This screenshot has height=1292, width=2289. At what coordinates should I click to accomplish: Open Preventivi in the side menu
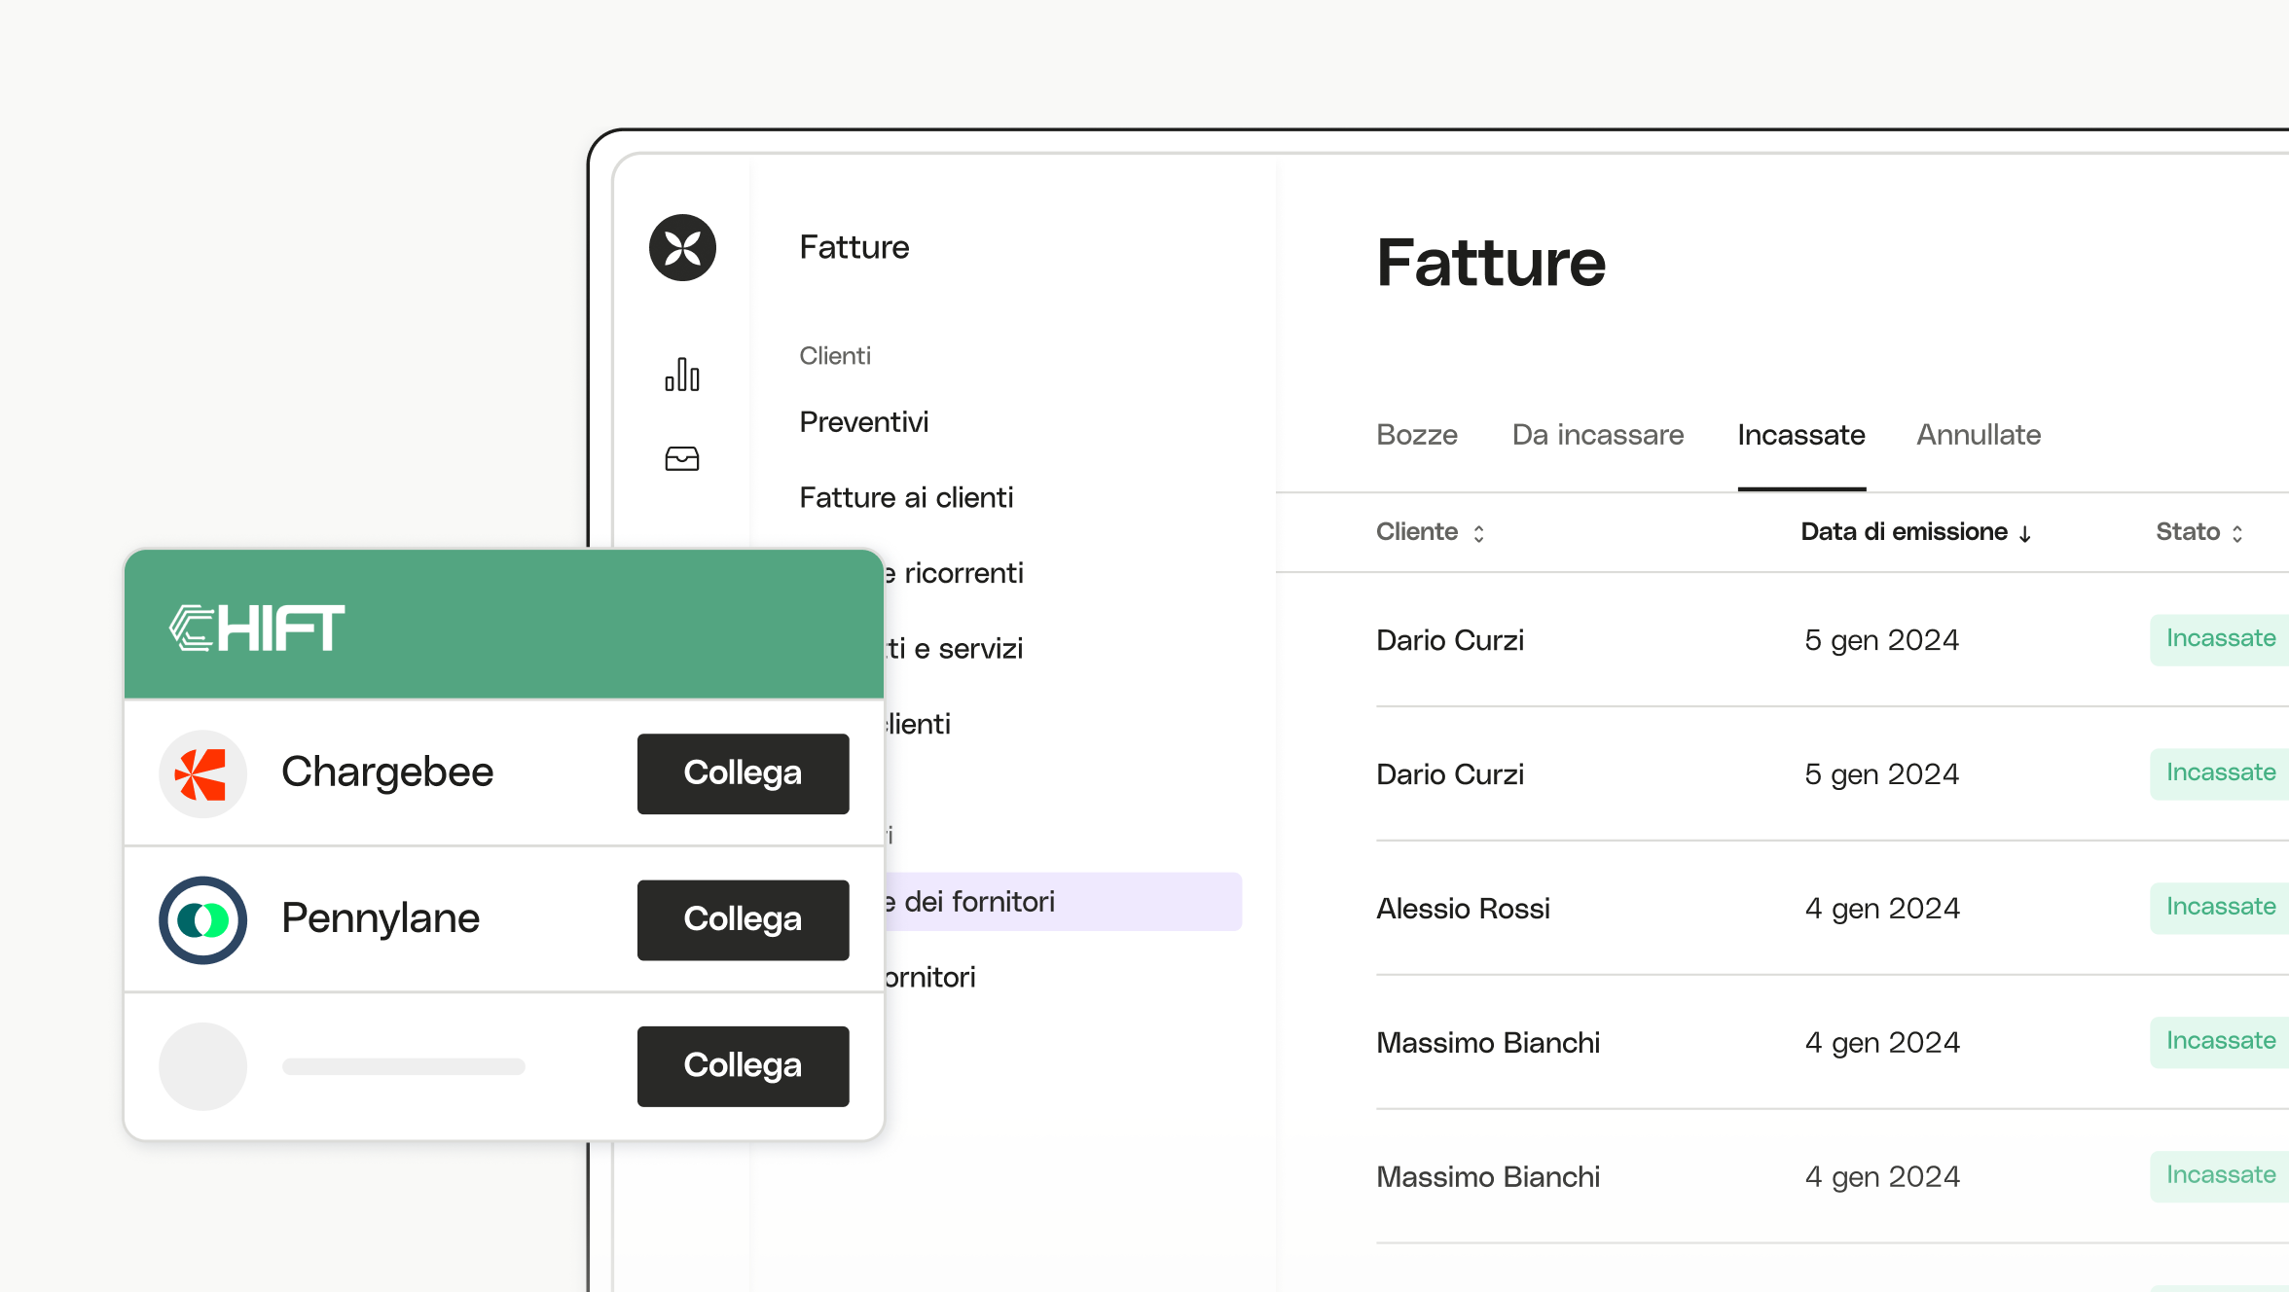[x=864, y=422]
